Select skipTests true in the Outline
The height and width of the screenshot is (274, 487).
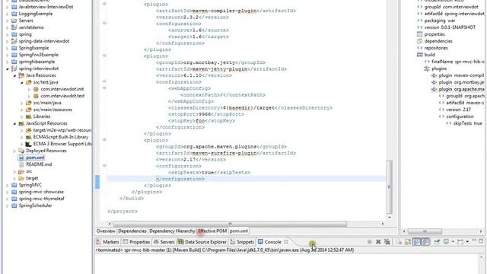[468, 123]
